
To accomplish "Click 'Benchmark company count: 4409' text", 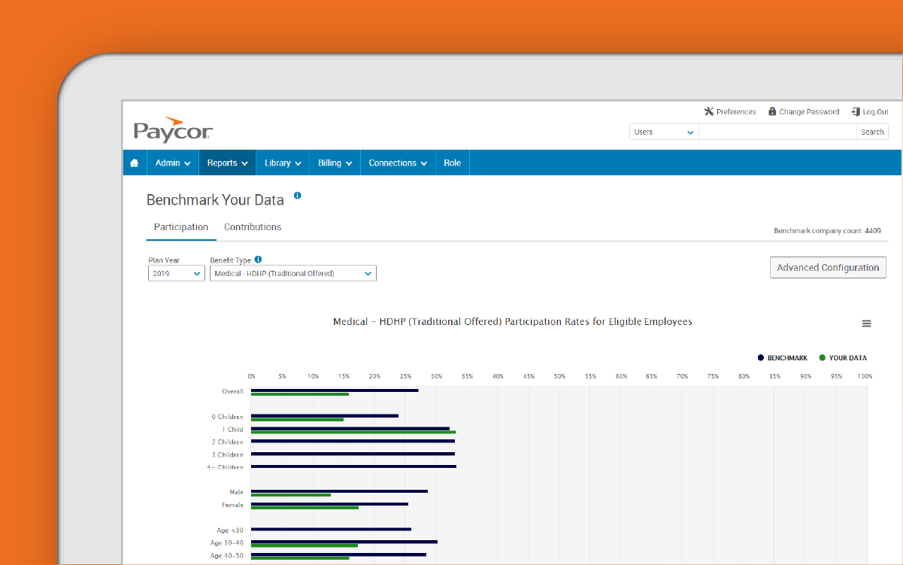I will click(x=827, y=231).
